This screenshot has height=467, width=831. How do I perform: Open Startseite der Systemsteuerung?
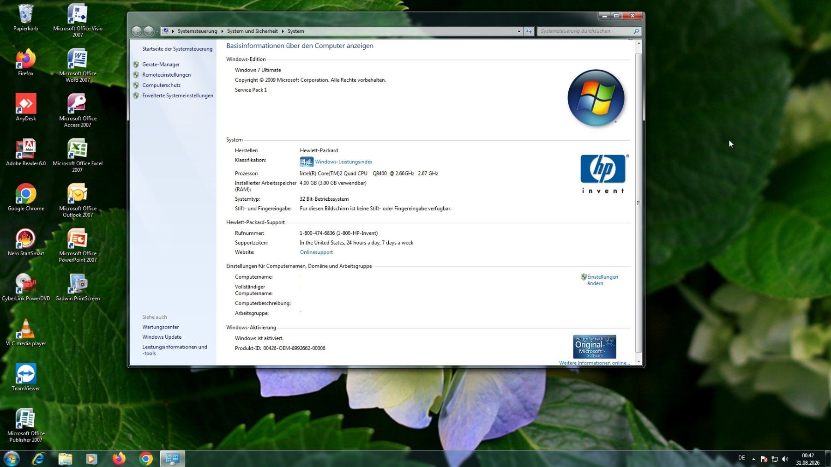(x=177, y=48)
